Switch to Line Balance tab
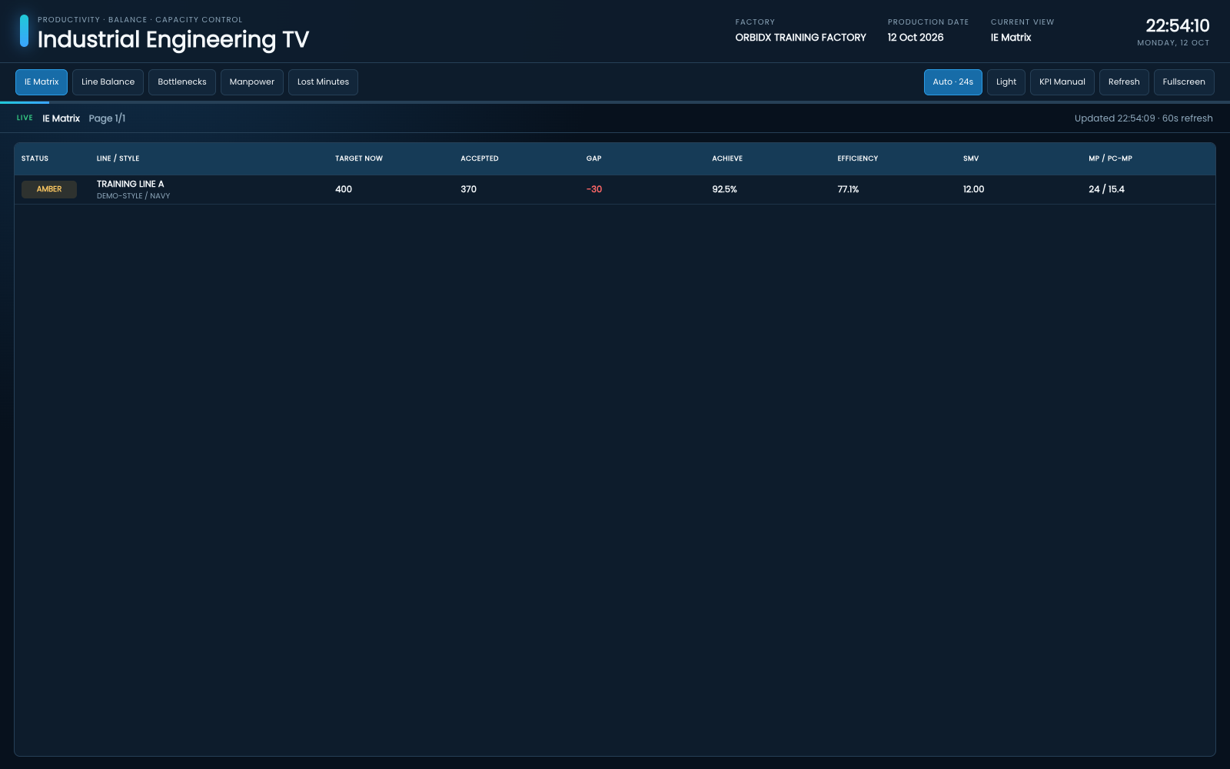The width and height of the screenshot is (1230, 769). tap(108, 82)
